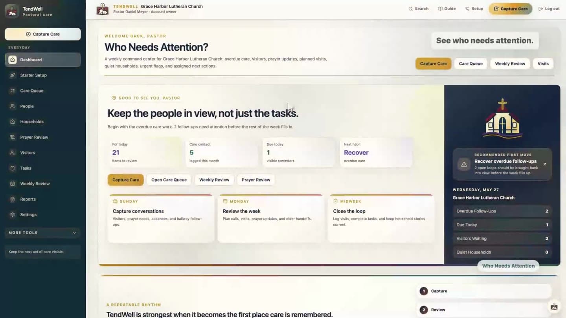The image size is (566, 318).
Task: Click the Visits button in welcome banner
Action: (x=543, y=64)
